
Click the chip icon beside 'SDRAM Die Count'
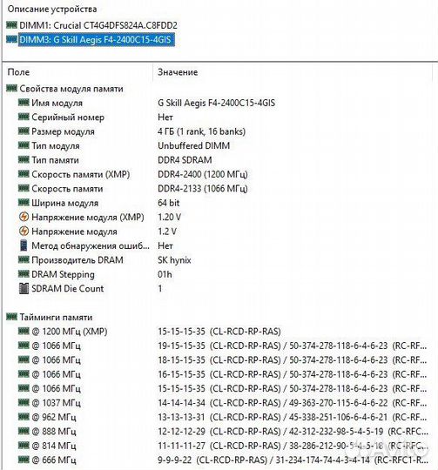click(x=24, y=288)
